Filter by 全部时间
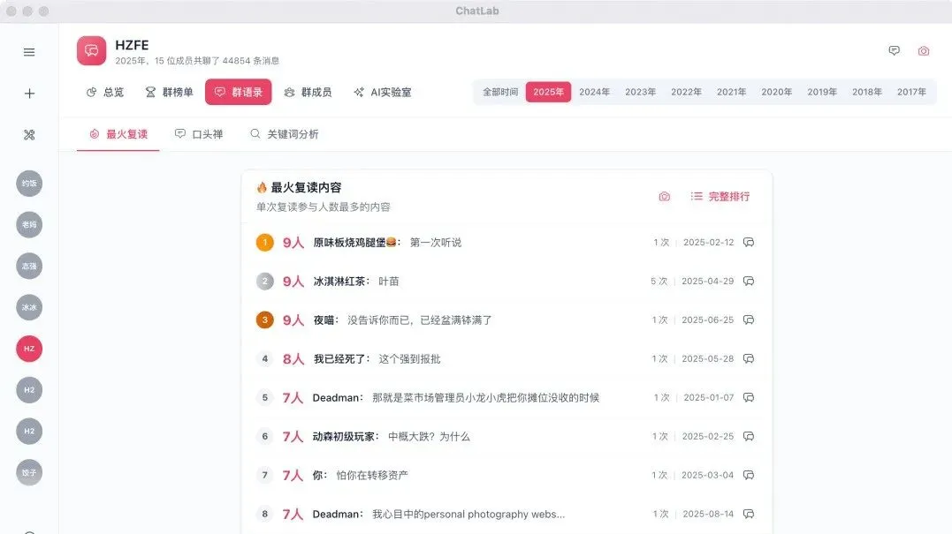The image size is (952, 534). click(x=500, y=92)
